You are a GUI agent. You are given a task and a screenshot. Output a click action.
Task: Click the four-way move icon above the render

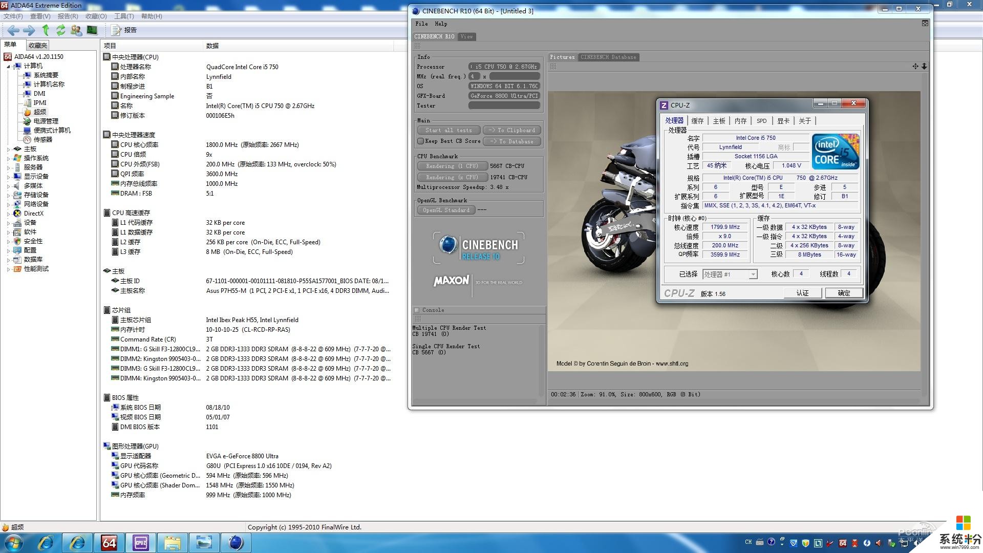915,66
